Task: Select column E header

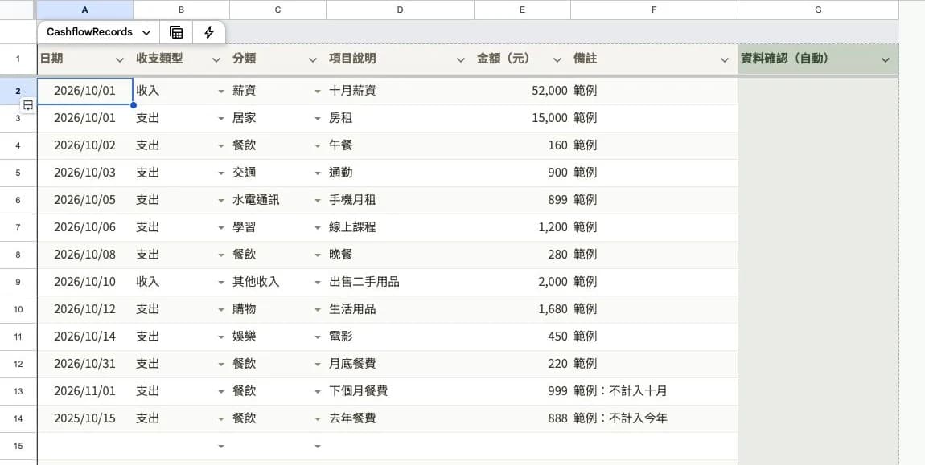Action: click(522, 10)
